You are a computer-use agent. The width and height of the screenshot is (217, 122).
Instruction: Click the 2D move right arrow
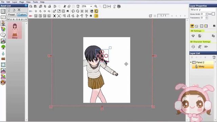click(x=49, y=11)
